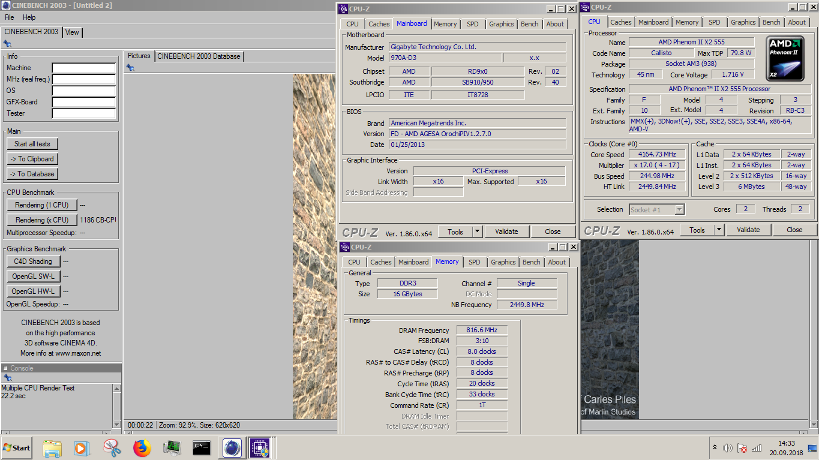The image size is (819, 460).
Task: Click the Show Desktop icon beside the clock
Action: tap(812, 448)
